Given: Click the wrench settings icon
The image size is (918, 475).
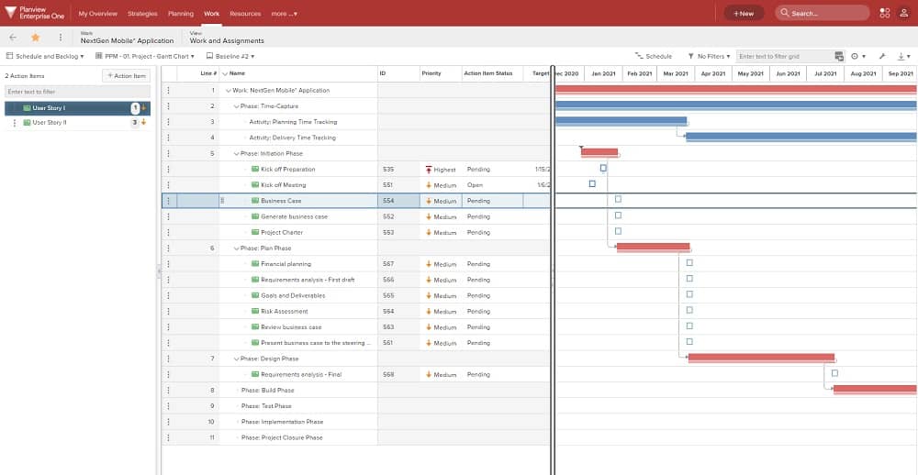Looking at the screenshot, I should (882, 57).
